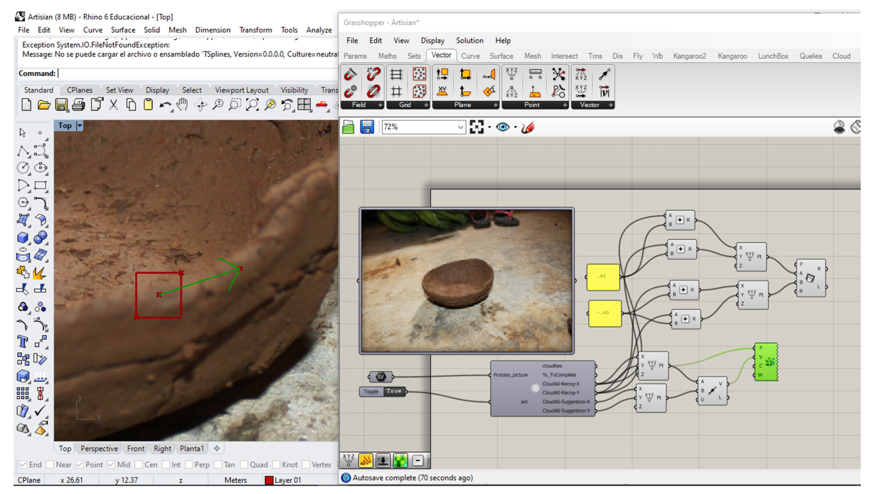The width and height of the screenshot is (870, 494).
Task: Click the Grasshopper save file icon
Action: tap(367, 127)
